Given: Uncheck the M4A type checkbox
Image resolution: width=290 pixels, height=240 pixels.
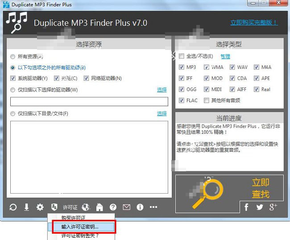Looking at the screenshot, I should click(257, 67).
